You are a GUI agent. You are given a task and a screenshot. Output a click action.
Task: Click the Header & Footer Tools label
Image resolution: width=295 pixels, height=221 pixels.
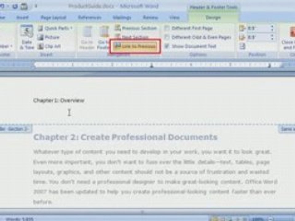[214, 7]
